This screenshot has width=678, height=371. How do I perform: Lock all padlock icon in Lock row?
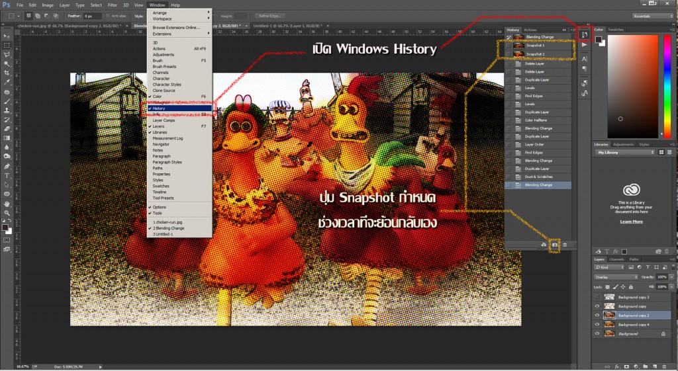pyautogui.click(x=631, y=287)
